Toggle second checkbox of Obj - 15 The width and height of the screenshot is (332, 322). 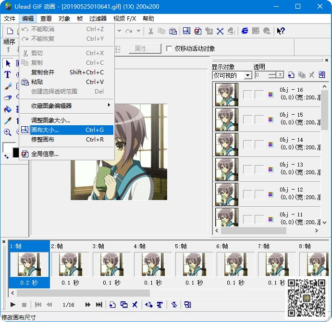[259, 119]
